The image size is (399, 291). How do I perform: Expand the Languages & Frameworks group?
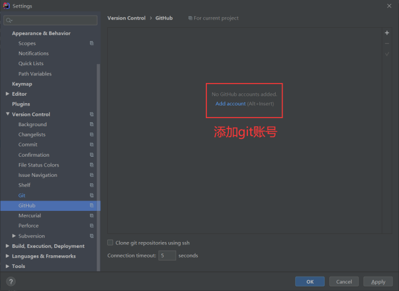[x=7, y=256]
